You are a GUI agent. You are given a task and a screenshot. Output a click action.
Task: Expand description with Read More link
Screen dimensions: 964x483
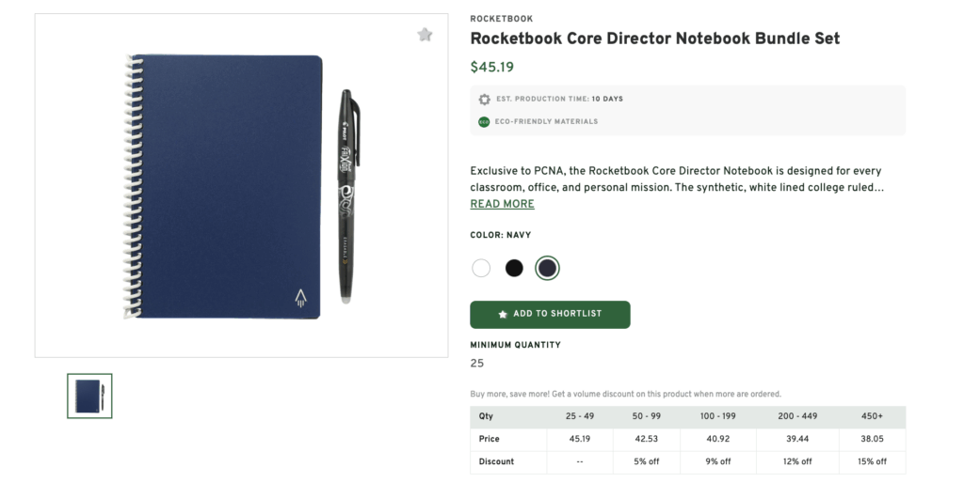pyautogui.click(x=502, y=204)
